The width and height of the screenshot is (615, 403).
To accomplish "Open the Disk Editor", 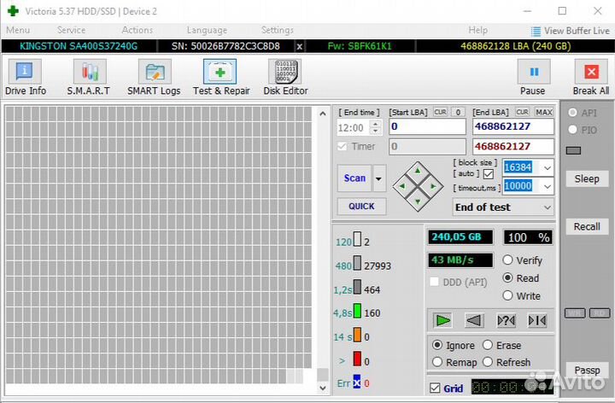I will click(285, 77).
